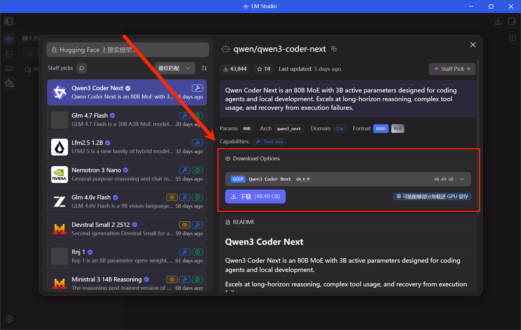Toggle the left sidebar panel icon
Image resolution: width=521 pixels, height=330 pixels.
[9, 21]
